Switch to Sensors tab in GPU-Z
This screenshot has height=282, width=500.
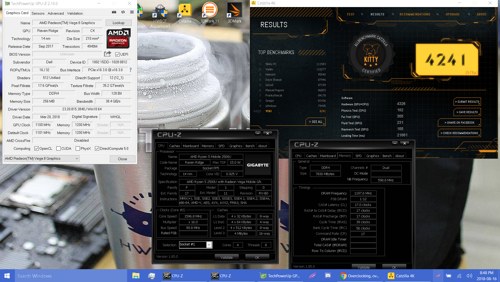(38, 13)
